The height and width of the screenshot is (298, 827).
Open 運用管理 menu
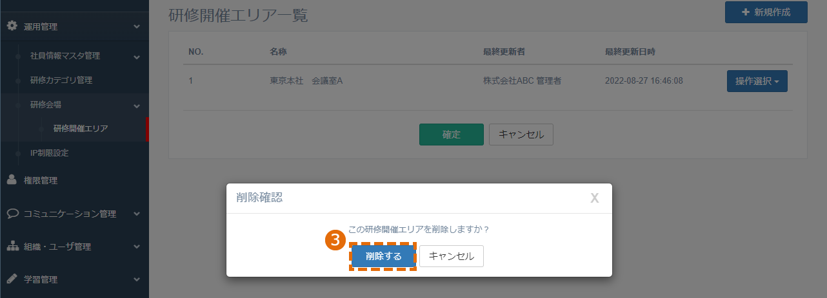click(x=41, y=26)
